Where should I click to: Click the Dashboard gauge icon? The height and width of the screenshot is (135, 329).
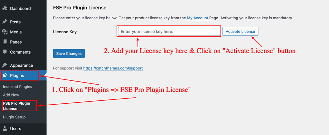pyautogui.click(x=5, y=8)
